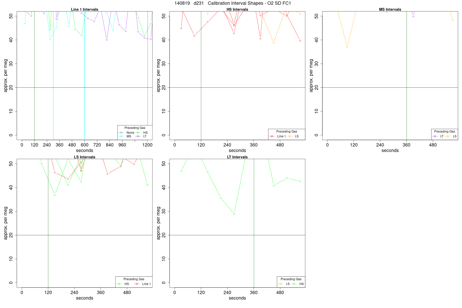Click the 'Preceding Gas' legend heading in LT Intervals
462x308 pixels.
click(x=291, y=279)
